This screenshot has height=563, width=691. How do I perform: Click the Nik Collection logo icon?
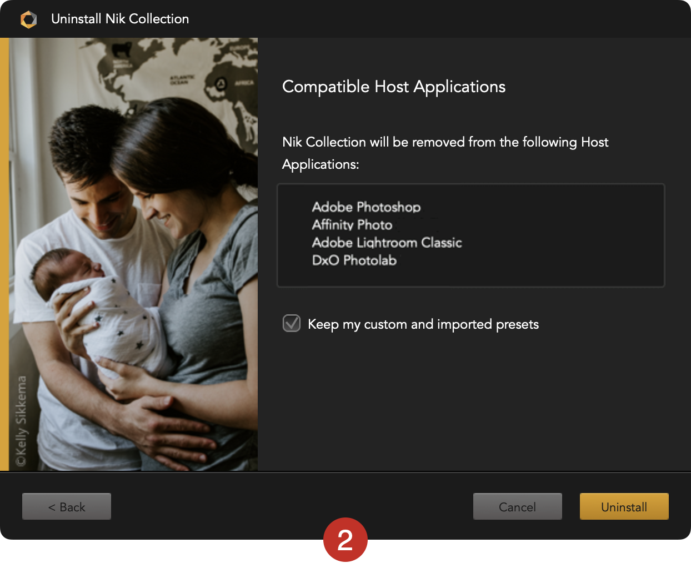[28, 19]
